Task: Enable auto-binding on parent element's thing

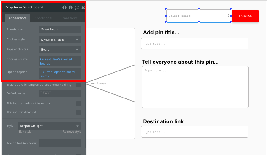Action: pyautogui.click(x=79, y=85)
